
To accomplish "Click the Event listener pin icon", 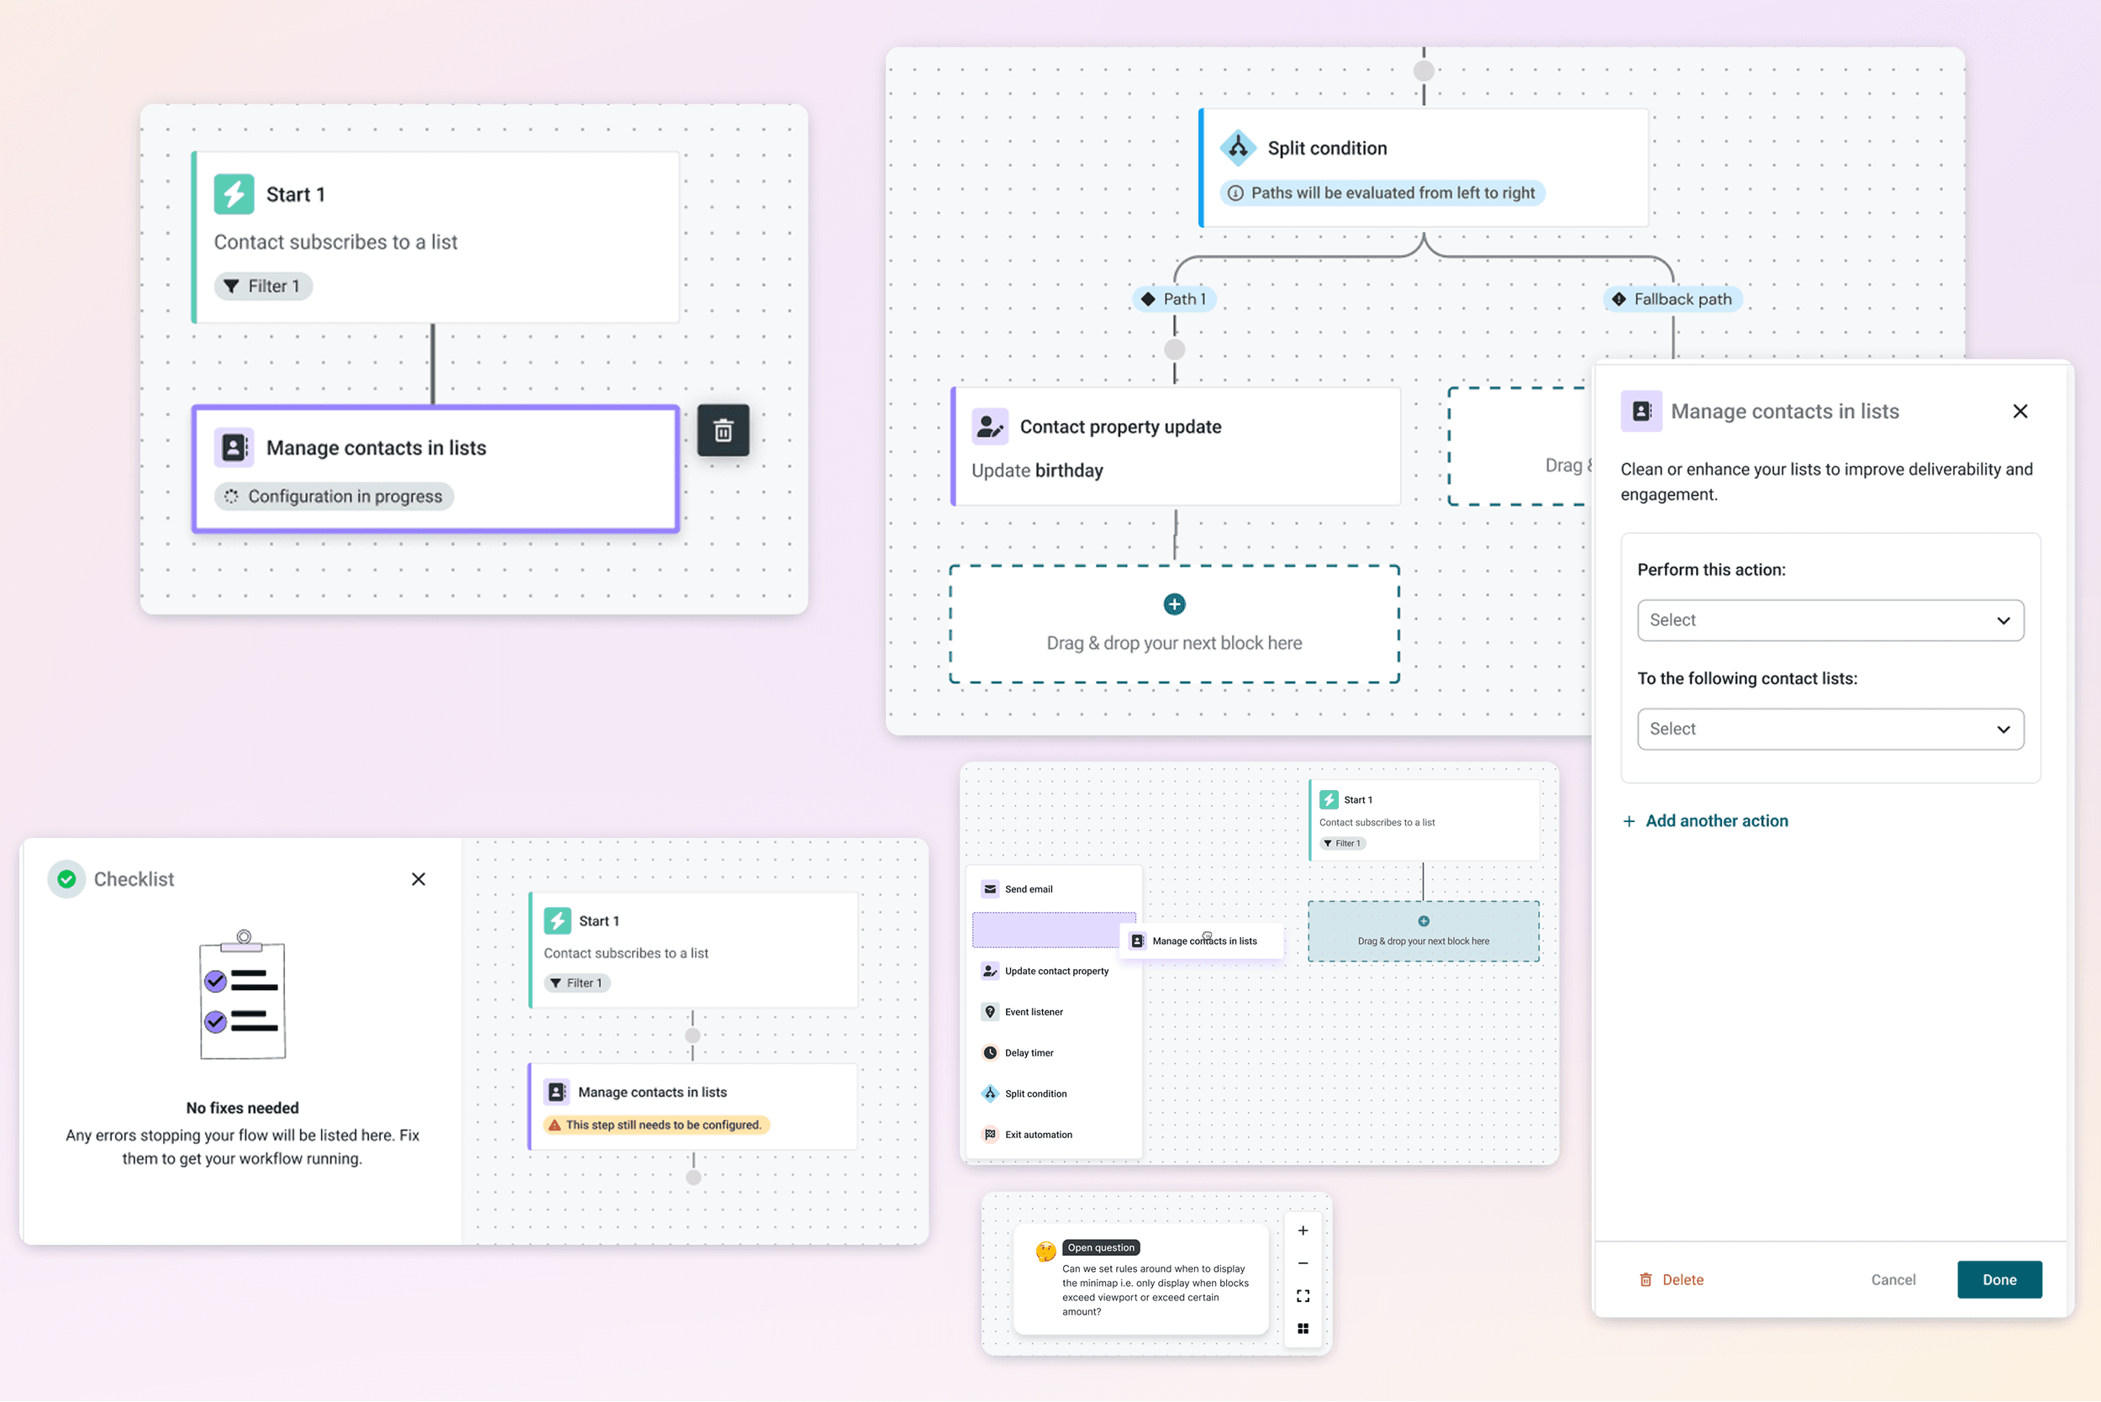I will tap(990, 1011).
